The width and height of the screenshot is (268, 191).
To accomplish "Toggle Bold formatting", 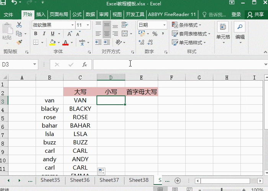I will [x=35, y=34].
